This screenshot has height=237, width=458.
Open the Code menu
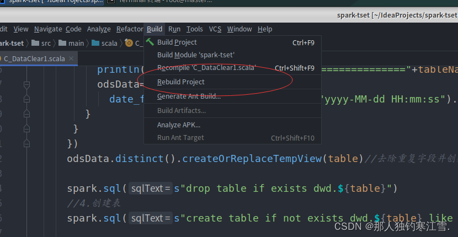coord(73,29)
